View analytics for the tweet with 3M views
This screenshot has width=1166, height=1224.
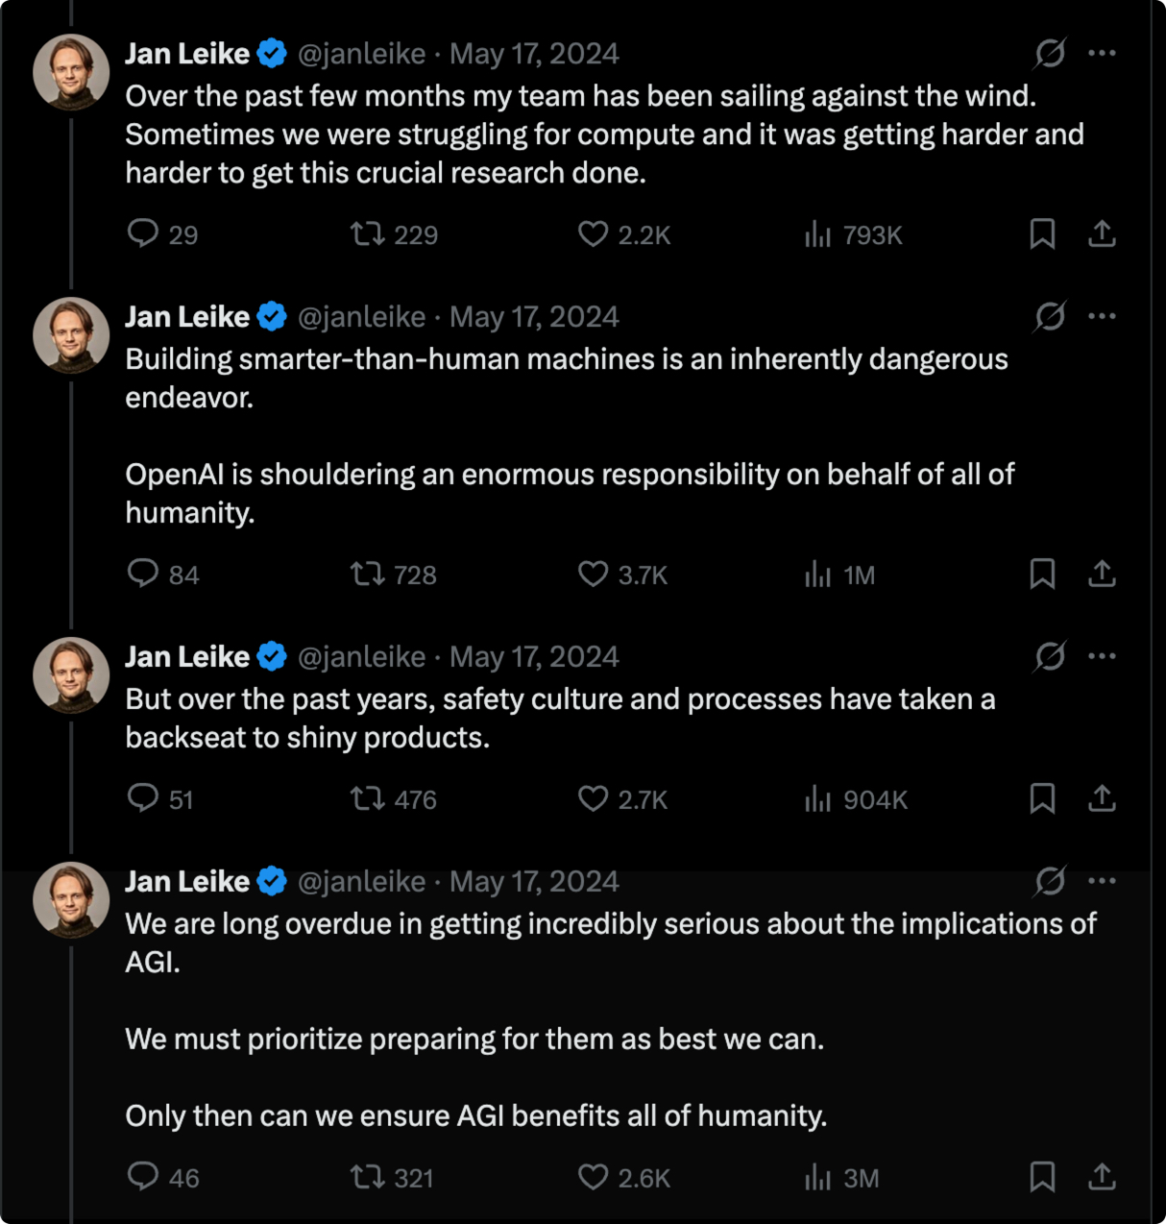(x=842, y=1177)
